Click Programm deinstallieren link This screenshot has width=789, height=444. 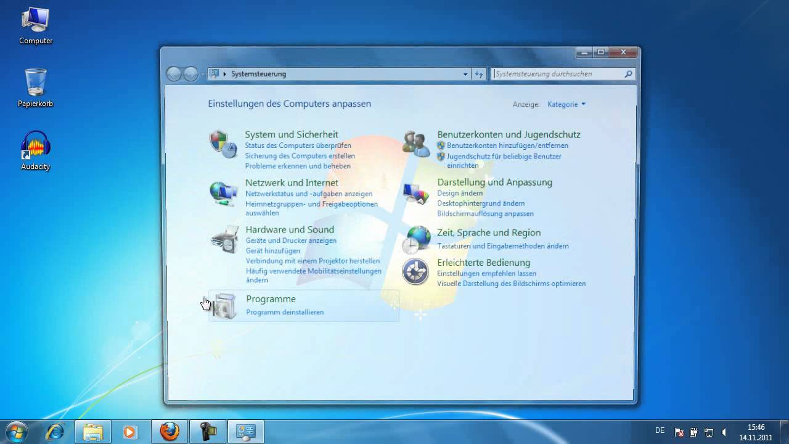[x=285, y=312]
